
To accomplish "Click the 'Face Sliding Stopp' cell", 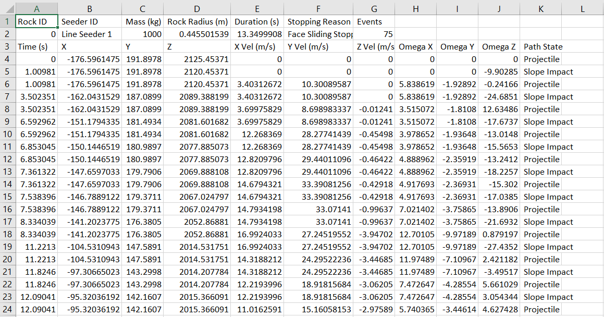I will tap(318, 34).
